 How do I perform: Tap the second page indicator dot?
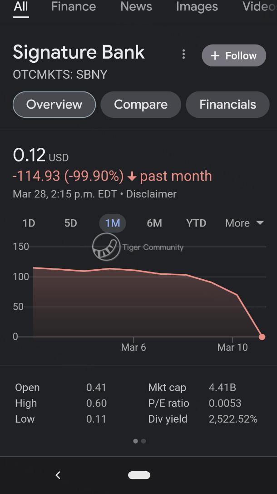pyautogui.click(x=143, y=441)
